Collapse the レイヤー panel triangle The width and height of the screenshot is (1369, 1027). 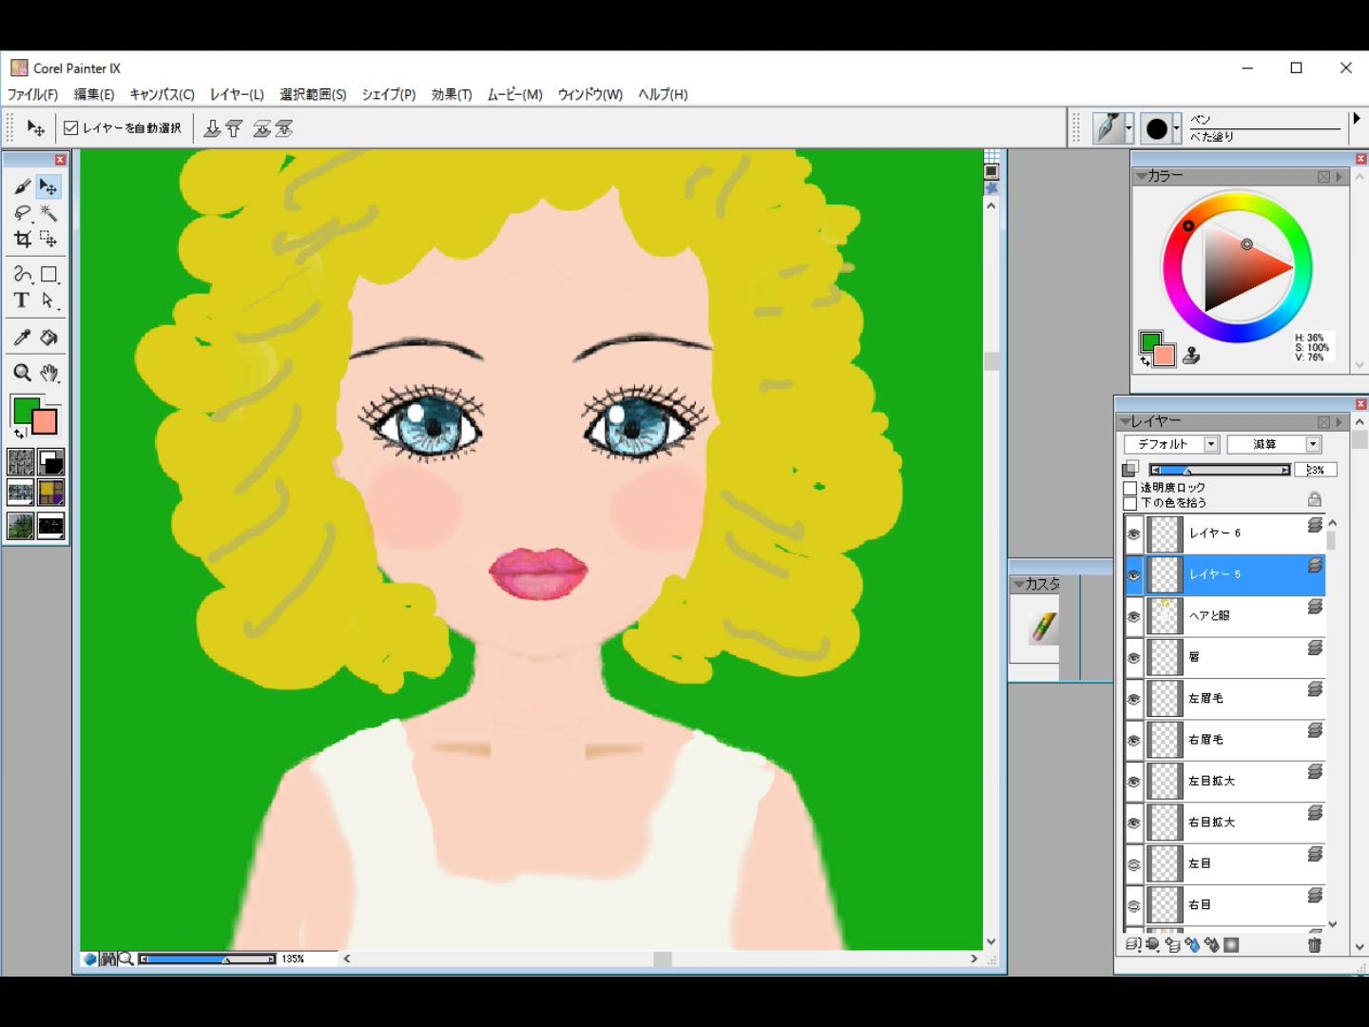click(1125, 421)
